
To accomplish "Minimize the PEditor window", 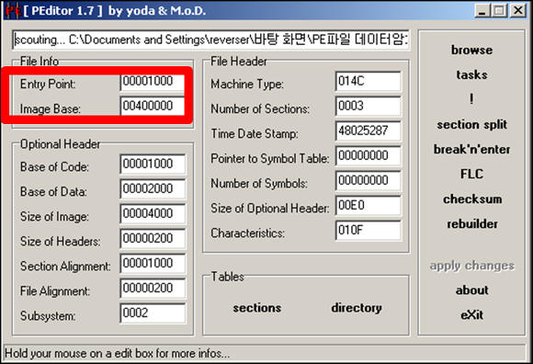I will (482, 11).
